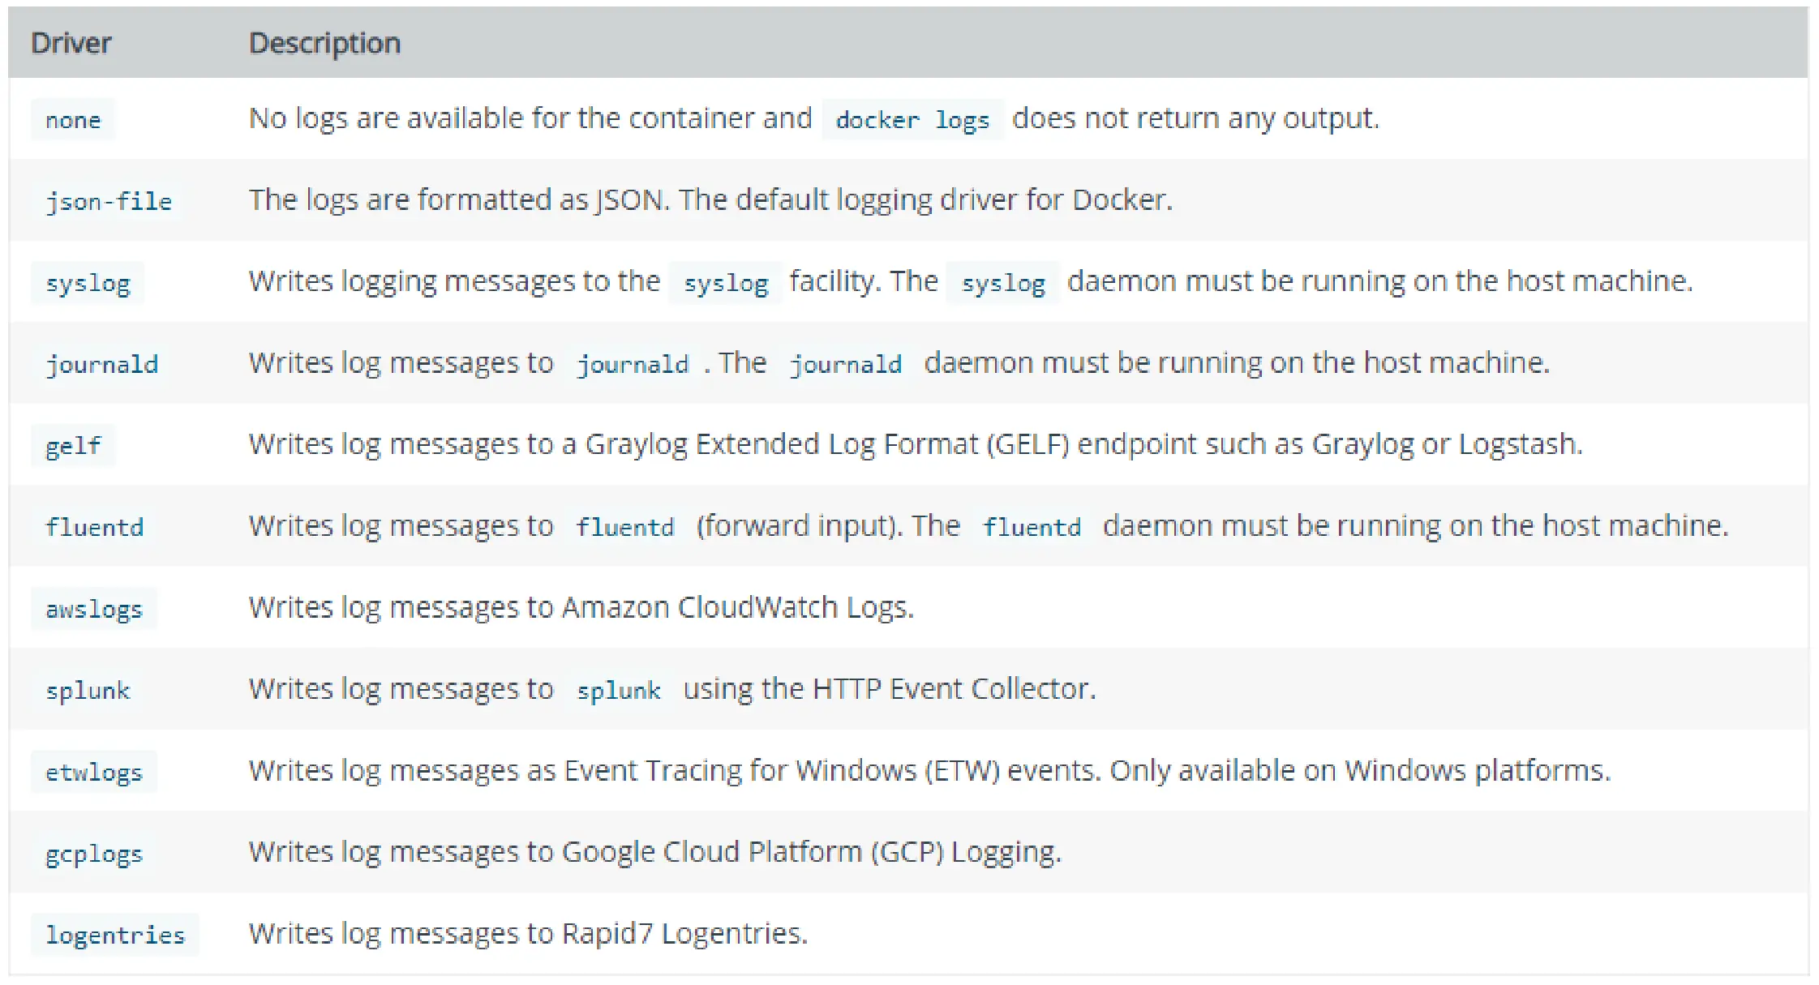
Task: Click the json-file driver name
Action: (x=108, y=201)
